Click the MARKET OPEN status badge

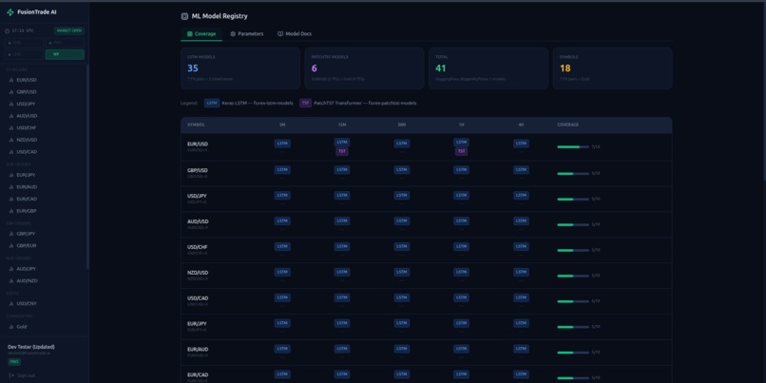68,30
